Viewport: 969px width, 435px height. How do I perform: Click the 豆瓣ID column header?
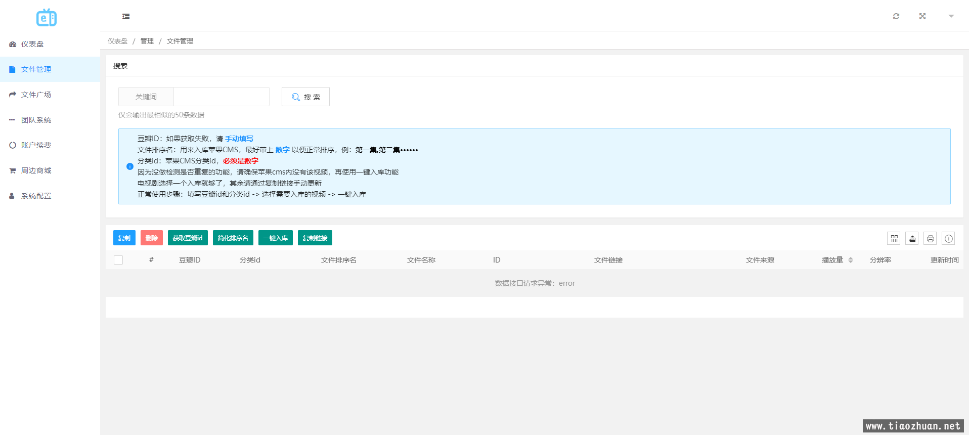(190, 260)
